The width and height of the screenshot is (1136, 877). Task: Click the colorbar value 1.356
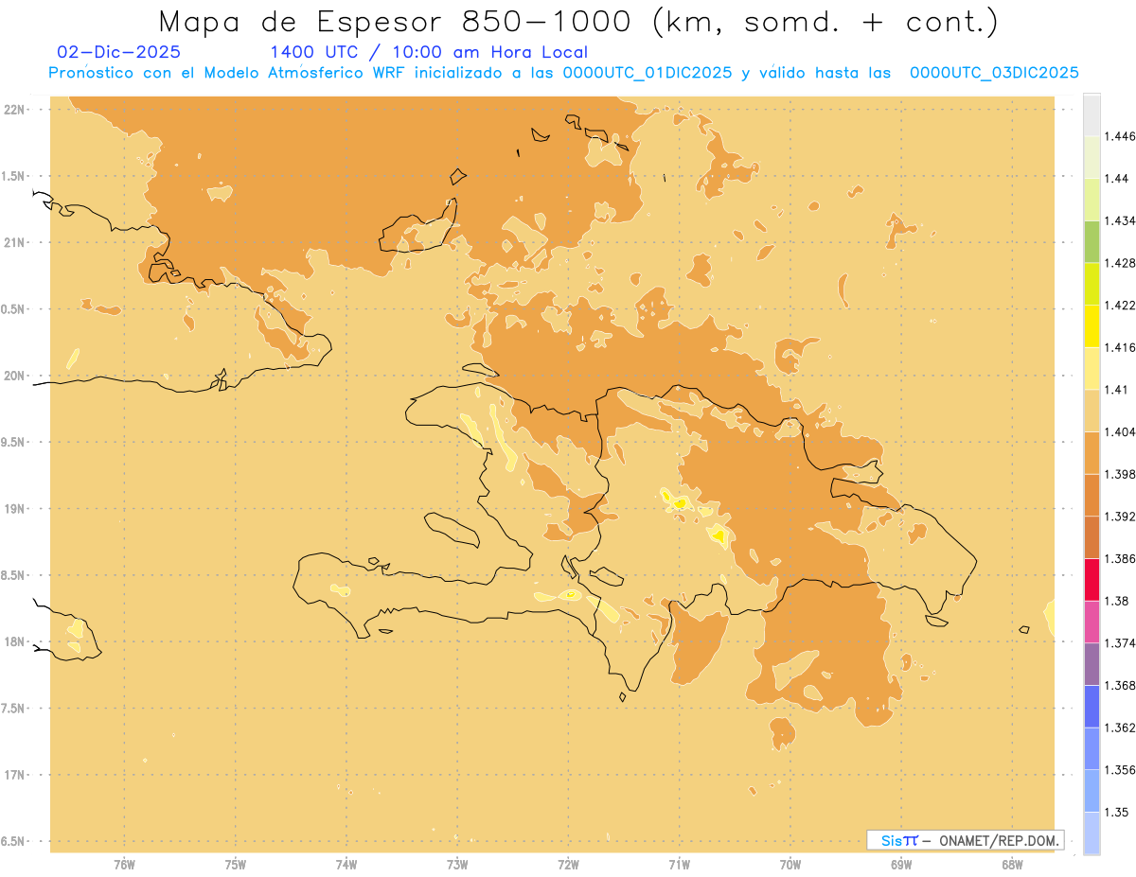point(1120,770)
